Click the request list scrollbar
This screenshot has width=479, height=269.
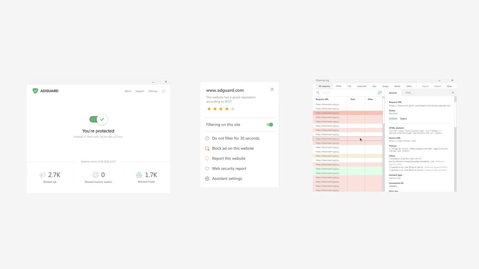383,144
